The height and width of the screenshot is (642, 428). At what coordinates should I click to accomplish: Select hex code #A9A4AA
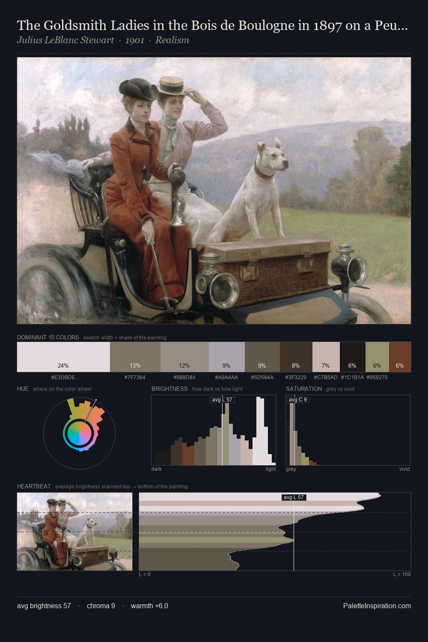click(227, 377)
